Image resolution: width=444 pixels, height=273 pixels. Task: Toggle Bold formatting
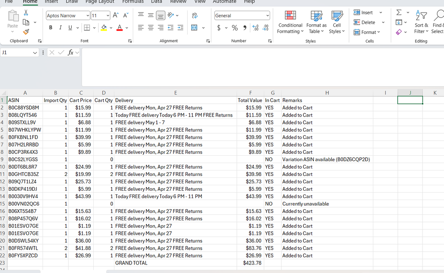pyautogui.click(x=51, y=28)
